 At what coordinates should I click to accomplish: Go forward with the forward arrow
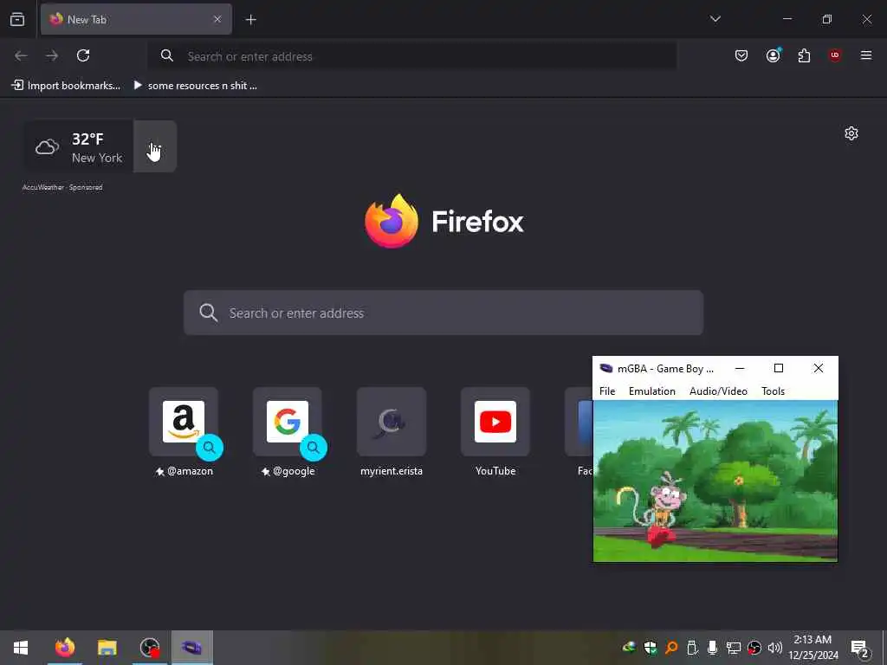tap(52, 55)
